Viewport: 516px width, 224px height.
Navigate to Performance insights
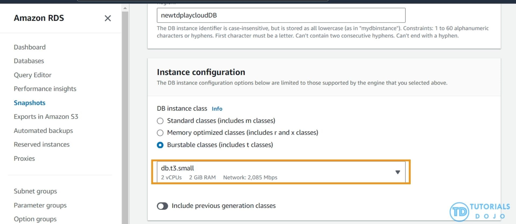tap(45, 89)
